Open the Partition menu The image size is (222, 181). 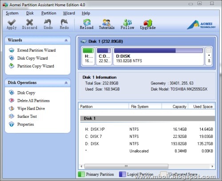(x=49, y=13)
